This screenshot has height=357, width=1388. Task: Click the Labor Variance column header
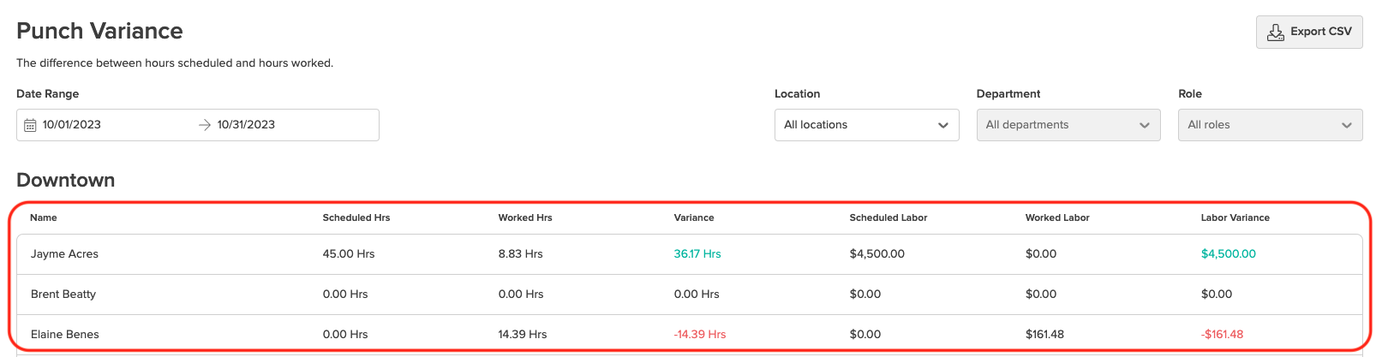tap(1235, 217)
